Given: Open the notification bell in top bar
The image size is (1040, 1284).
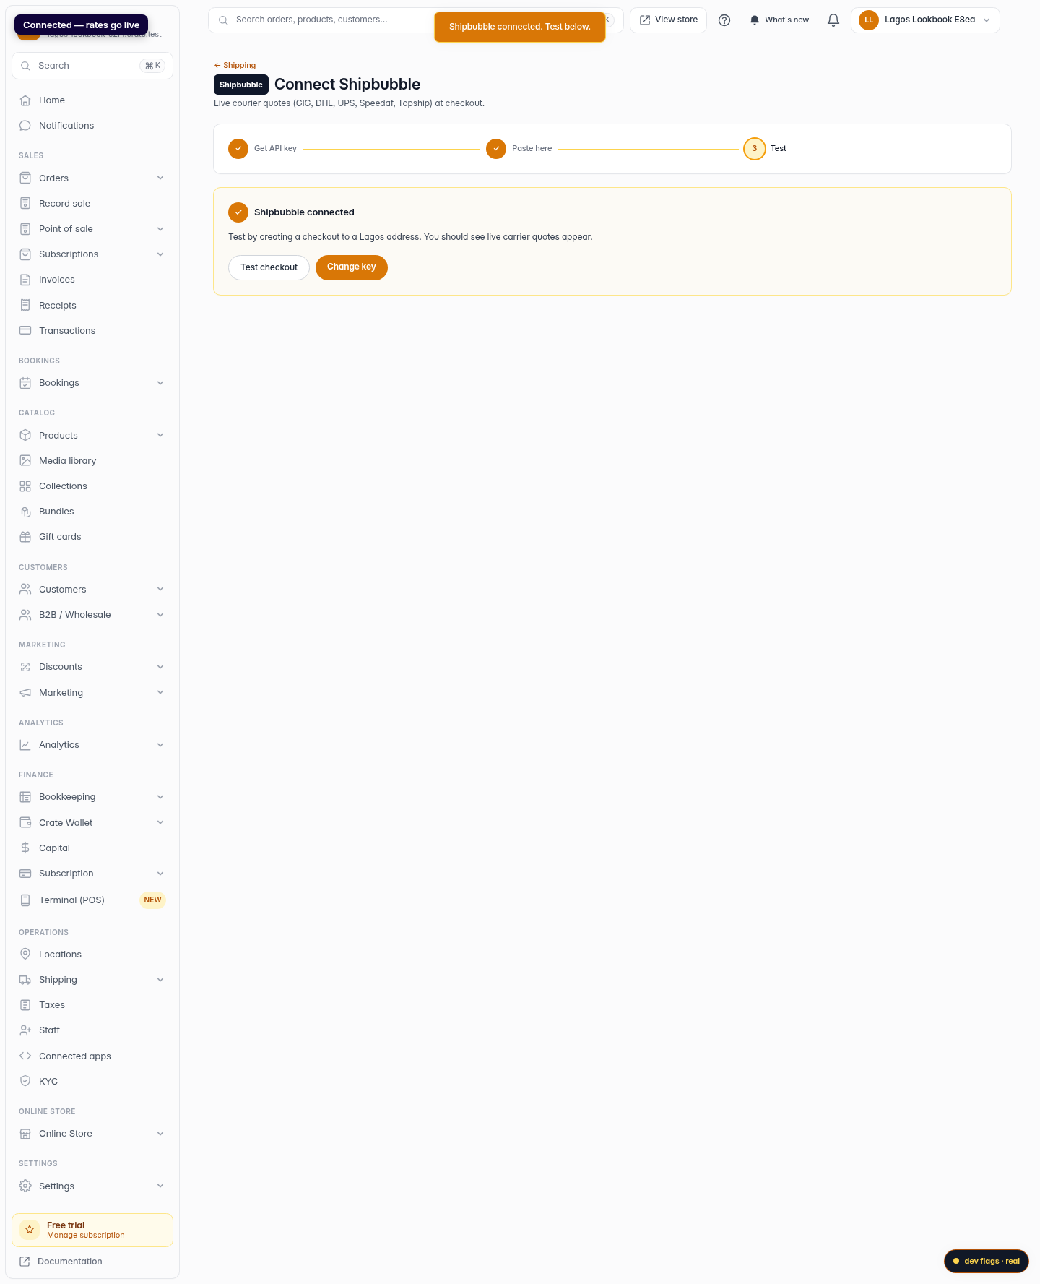Looking at the screenshot, I should [833, 20].
